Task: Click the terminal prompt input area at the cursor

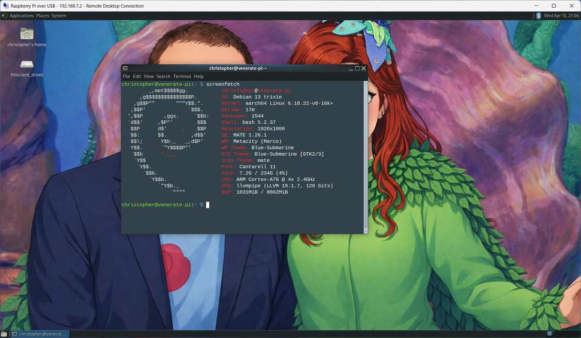Action: click(x=208, y=205)
